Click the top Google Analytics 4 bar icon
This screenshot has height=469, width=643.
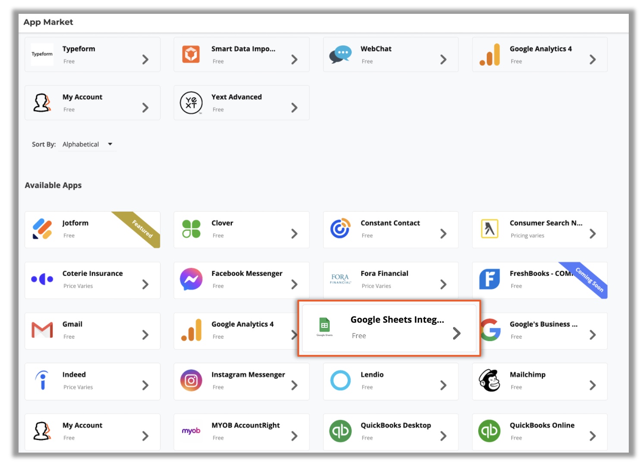click(x=490, y=54)
